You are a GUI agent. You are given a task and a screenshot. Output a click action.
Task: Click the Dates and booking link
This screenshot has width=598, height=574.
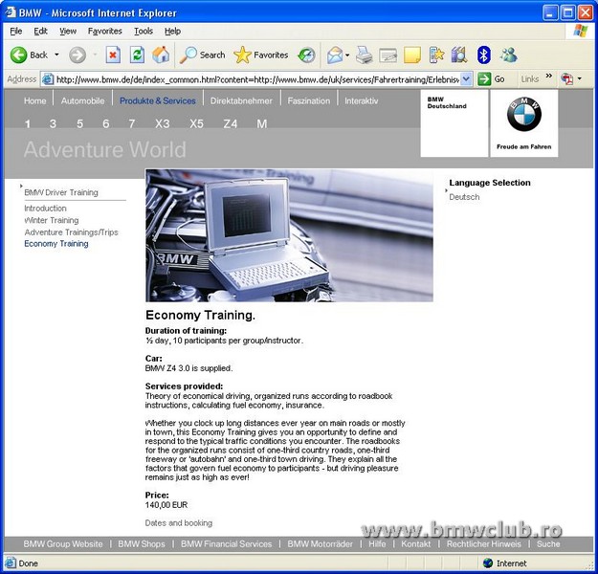point(179,523)
